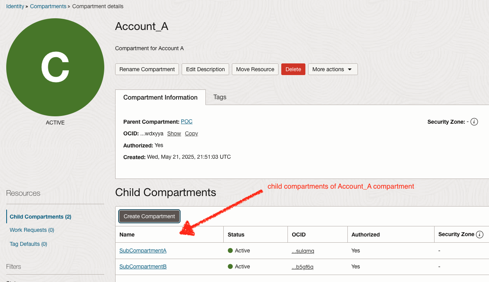The image size is (489, 282).
Task: Show the full compartment OCID
Action: (x=174, y=133)
